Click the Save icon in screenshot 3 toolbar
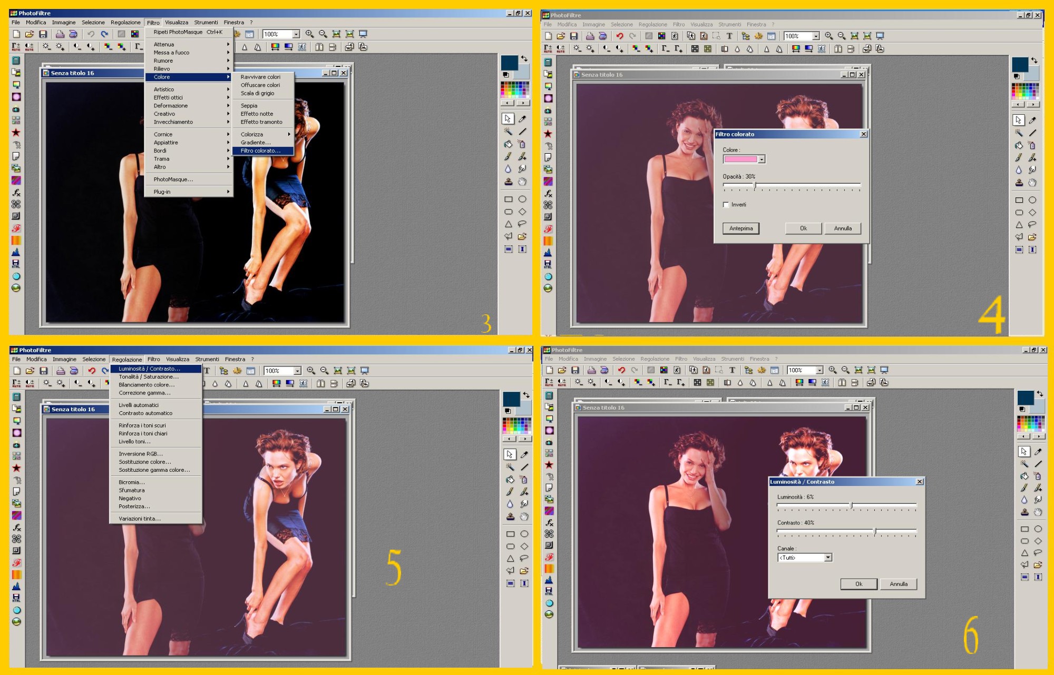Screen dimensions: 1054x675 coord(43,34)
